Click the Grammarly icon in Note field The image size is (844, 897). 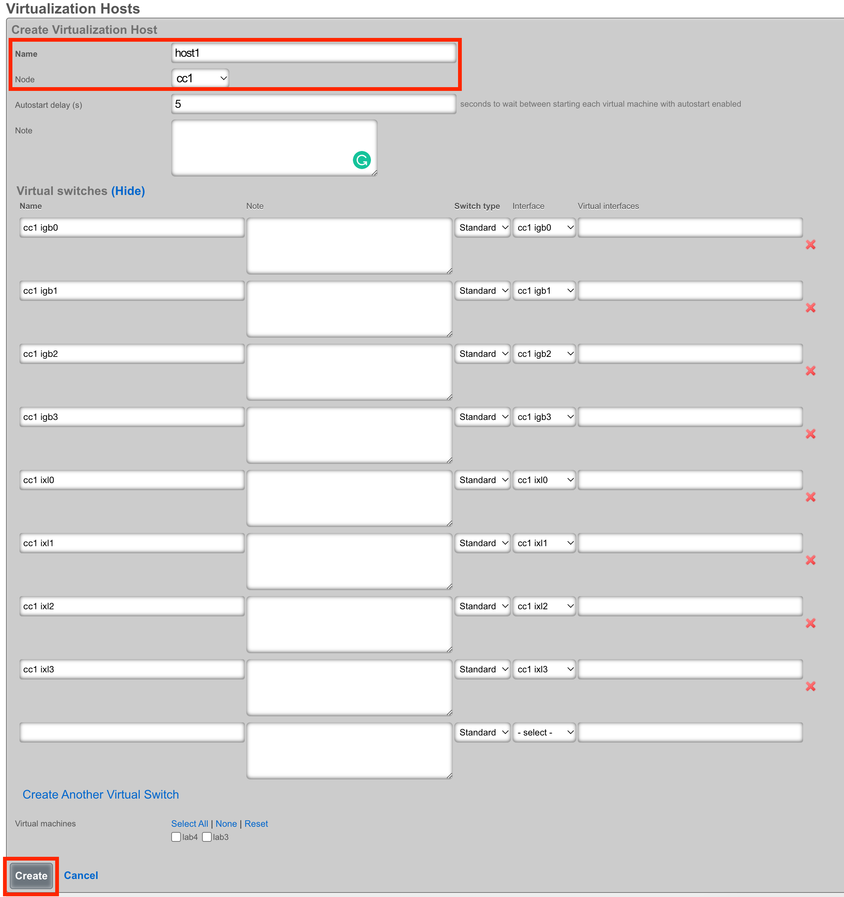pyautogui.click(x=361, y=160)
